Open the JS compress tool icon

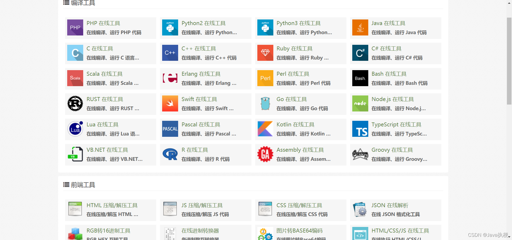click(x=170, y=209)
